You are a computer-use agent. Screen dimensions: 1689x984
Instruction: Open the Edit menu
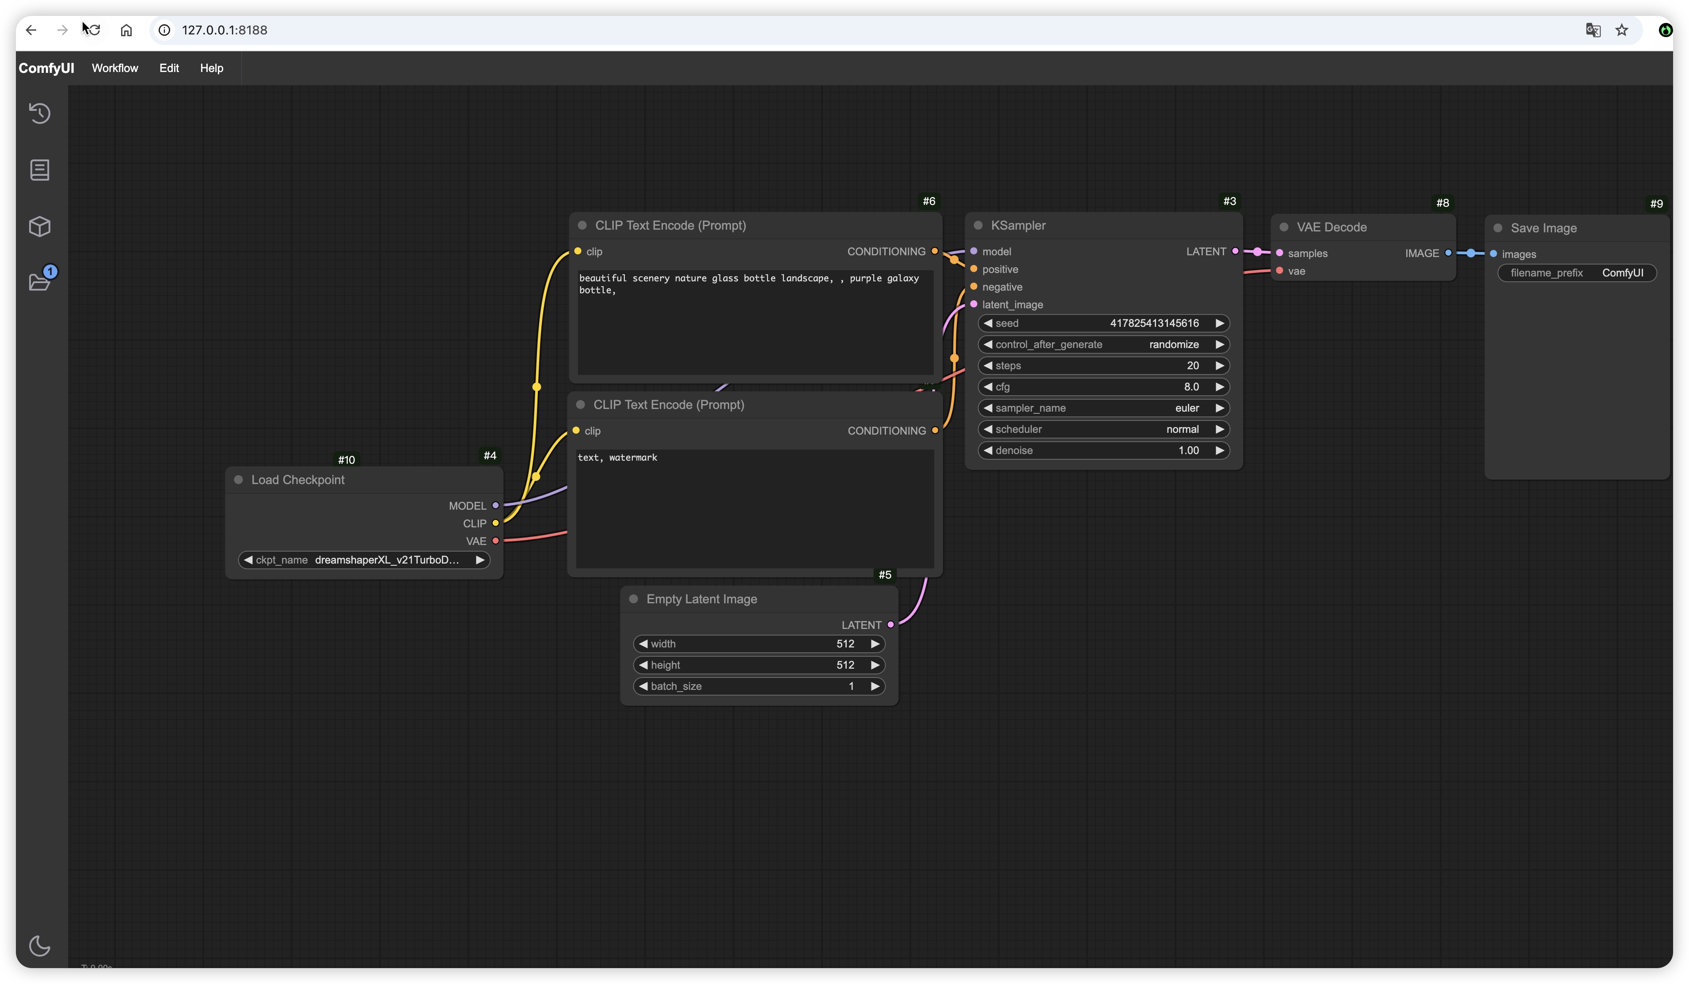(169, 68)
